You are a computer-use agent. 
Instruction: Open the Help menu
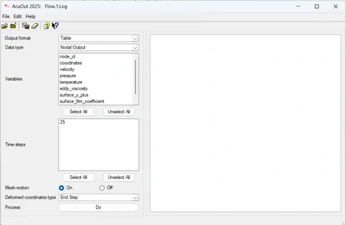tap(31, 16)
